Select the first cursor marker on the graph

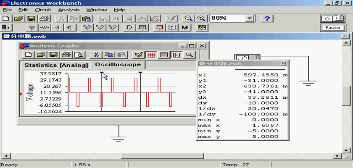102,73
